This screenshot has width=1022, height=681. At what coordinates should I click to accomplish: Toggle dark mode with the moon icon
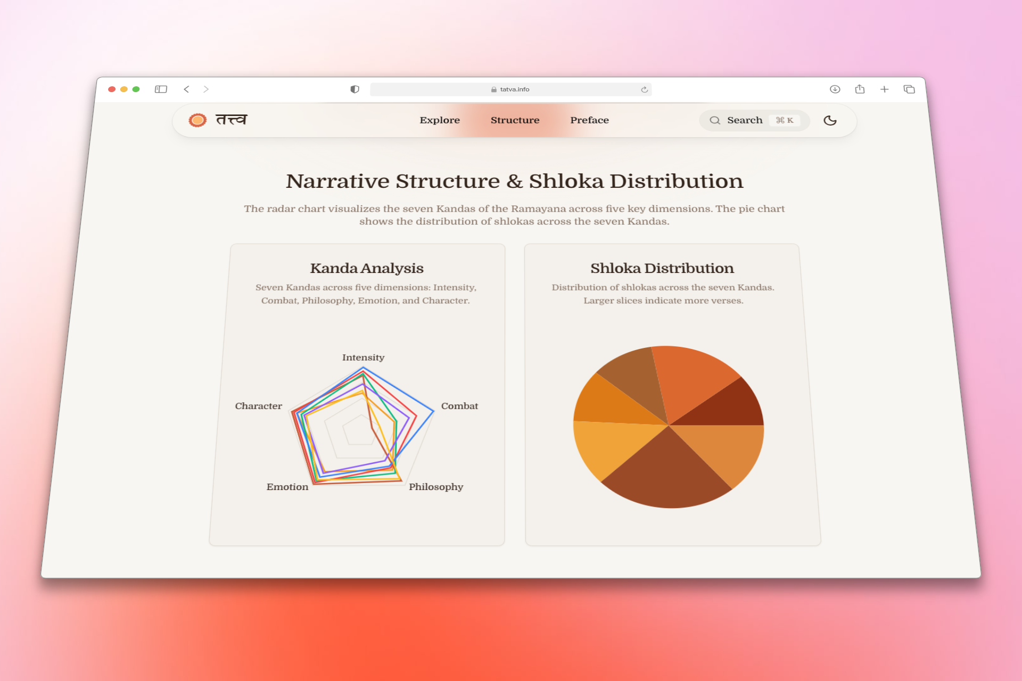pos(830,120)
